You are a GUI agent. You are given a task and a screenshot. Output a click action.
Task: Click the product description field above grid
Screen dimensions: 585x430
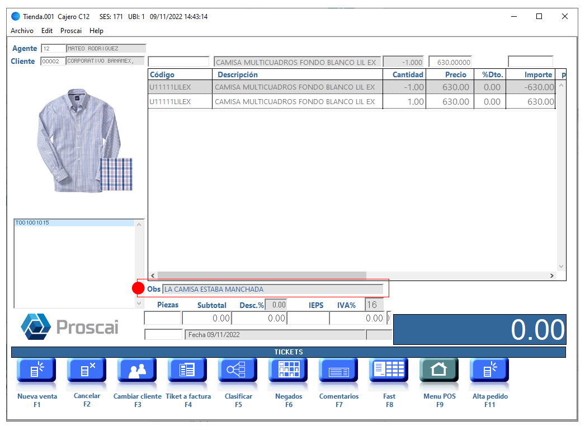pyautogui.click(x=297, y=62)
